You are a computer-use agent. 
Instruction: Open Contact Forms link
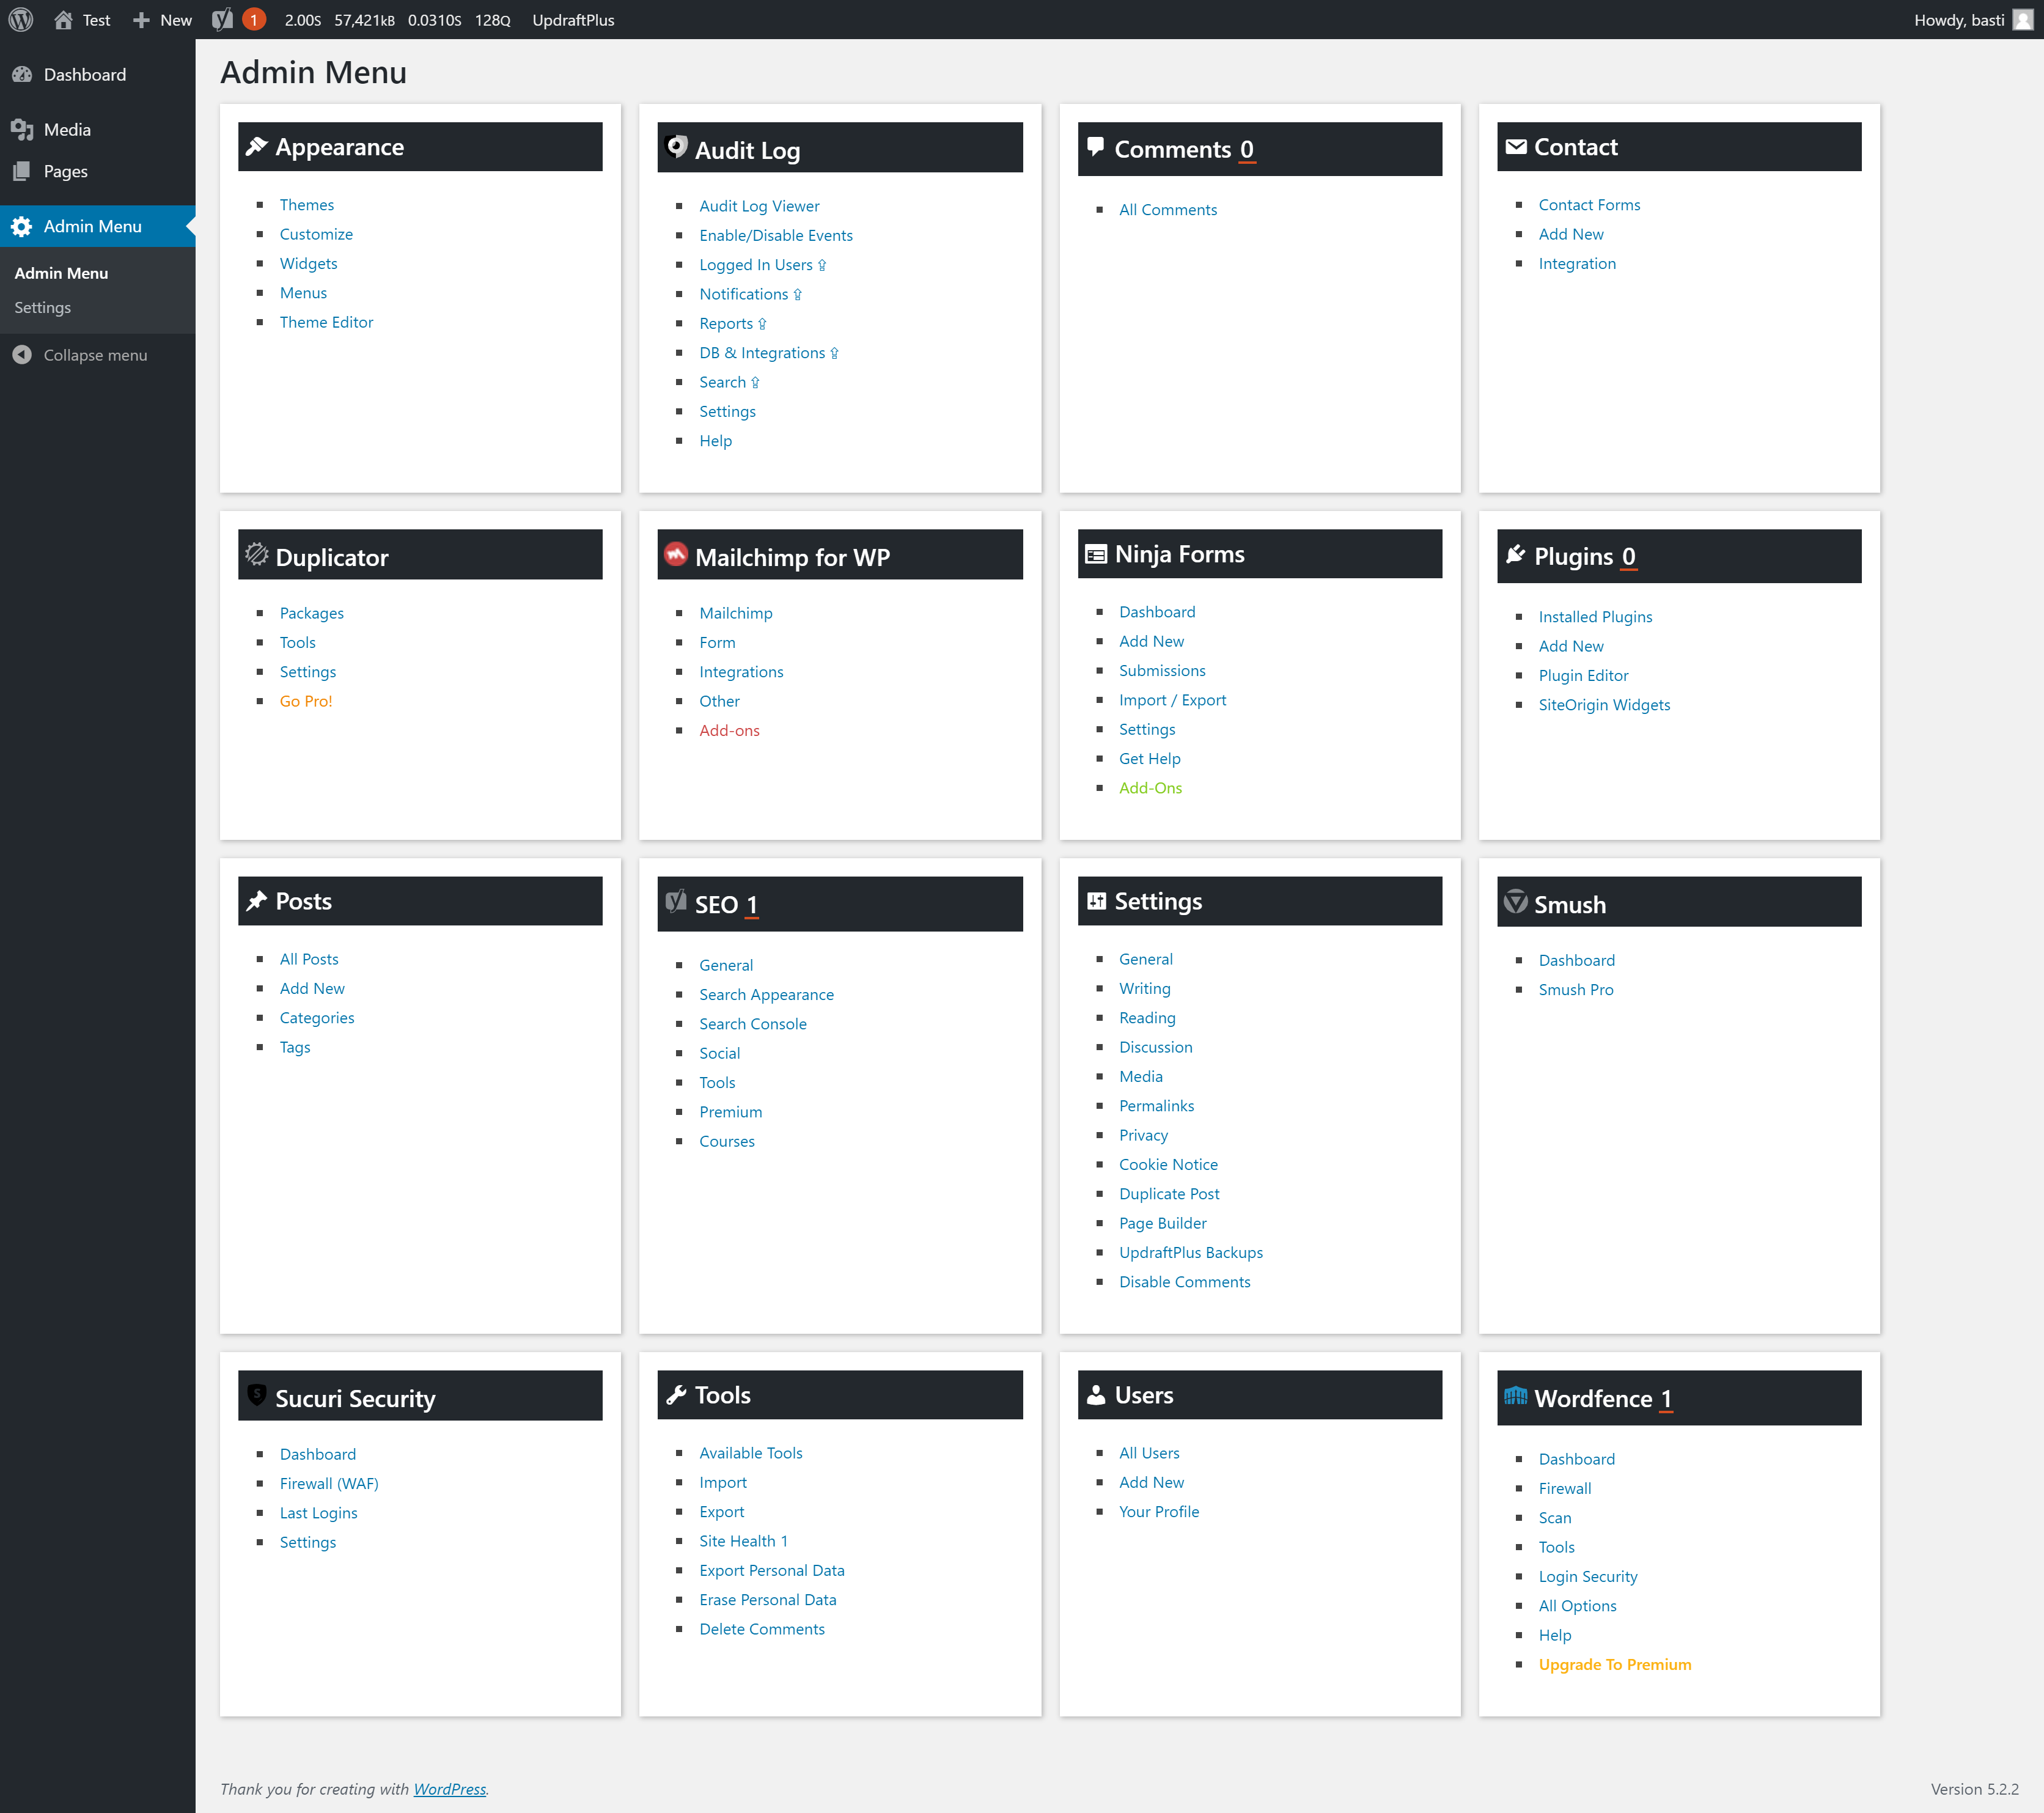pos(1589,205)
